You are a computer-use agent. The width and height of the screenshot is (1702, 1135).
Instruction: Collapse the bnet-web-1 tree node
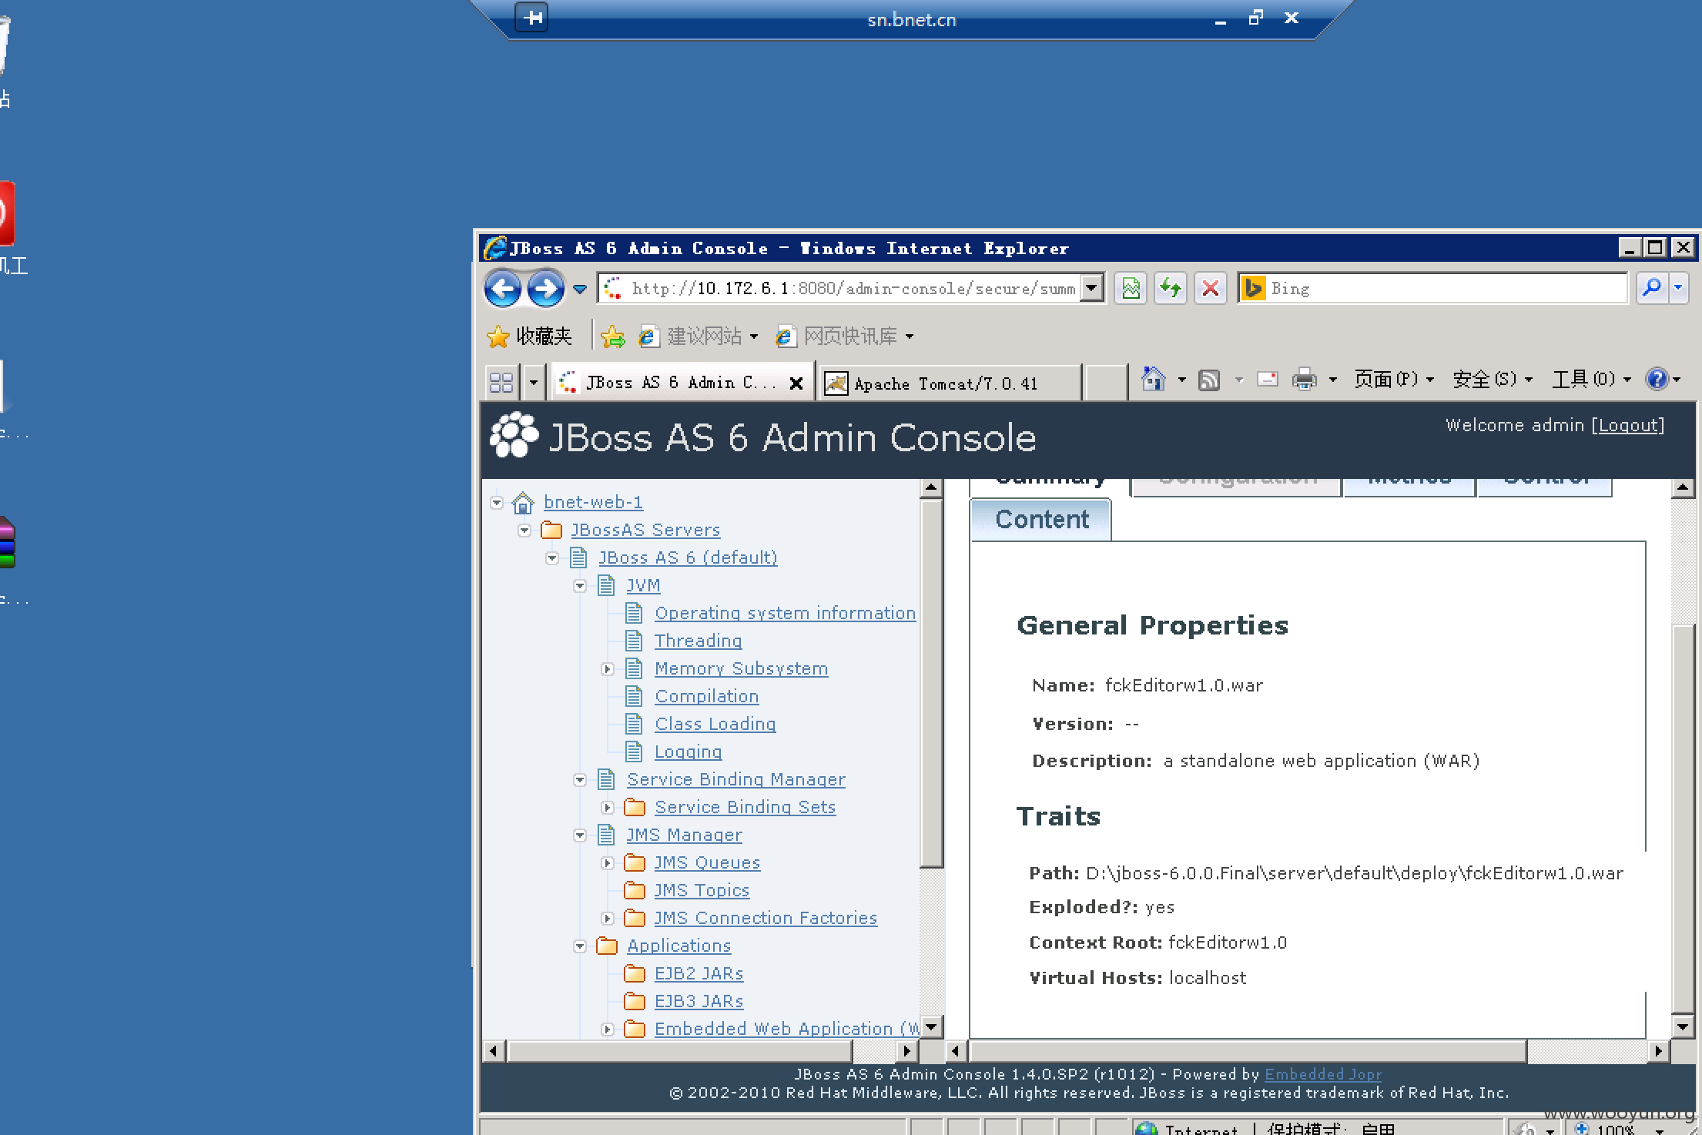coord(497,503)
